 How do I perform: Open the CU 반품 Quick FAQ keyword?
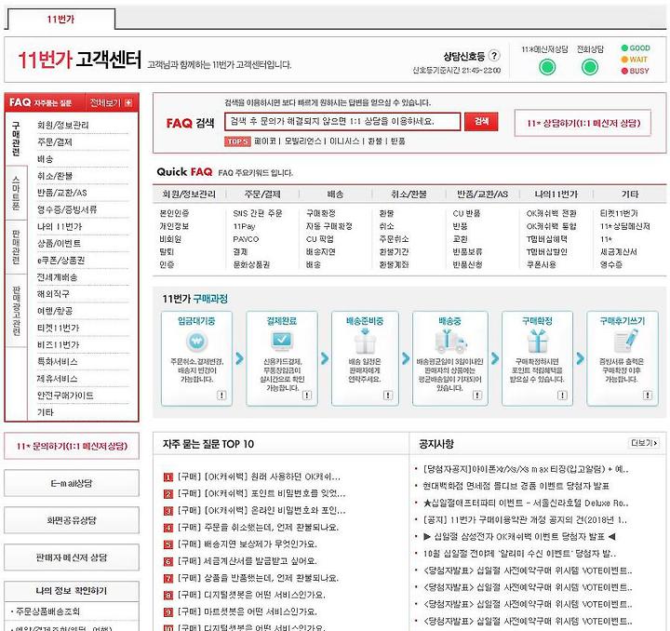point(466,213)
